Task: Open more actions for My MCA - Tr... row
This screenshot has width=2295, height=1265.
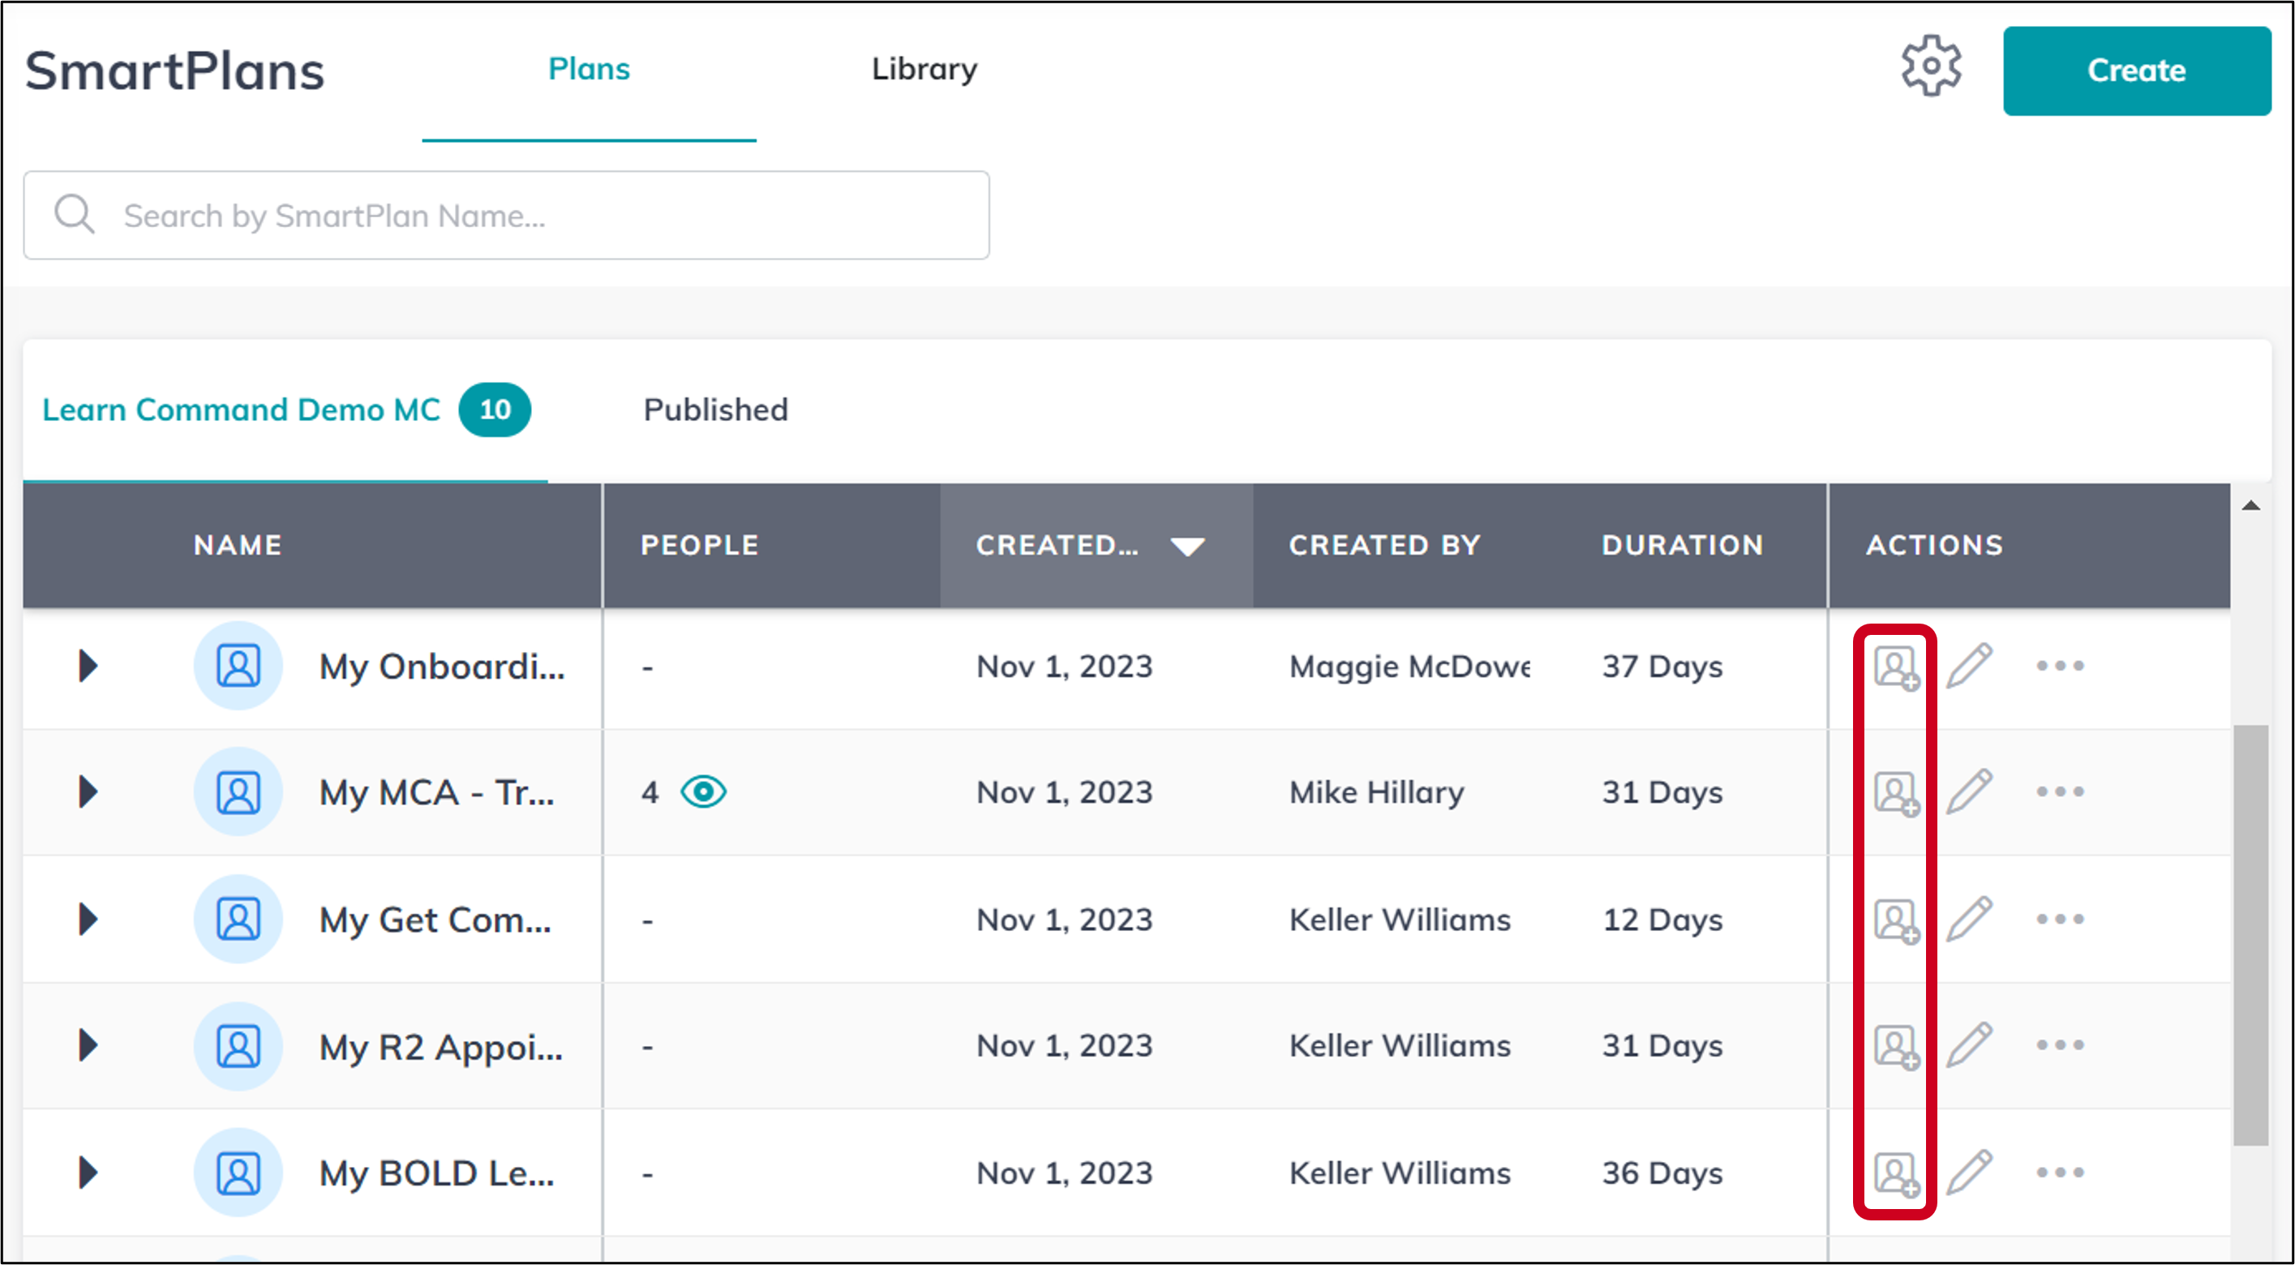Action: coord(2060,791)
